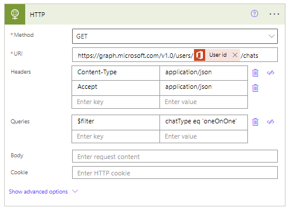Viewport: 289px width, 214px height.
Task: Switch Headers to text mode
Action: click(x=271, y=73)
